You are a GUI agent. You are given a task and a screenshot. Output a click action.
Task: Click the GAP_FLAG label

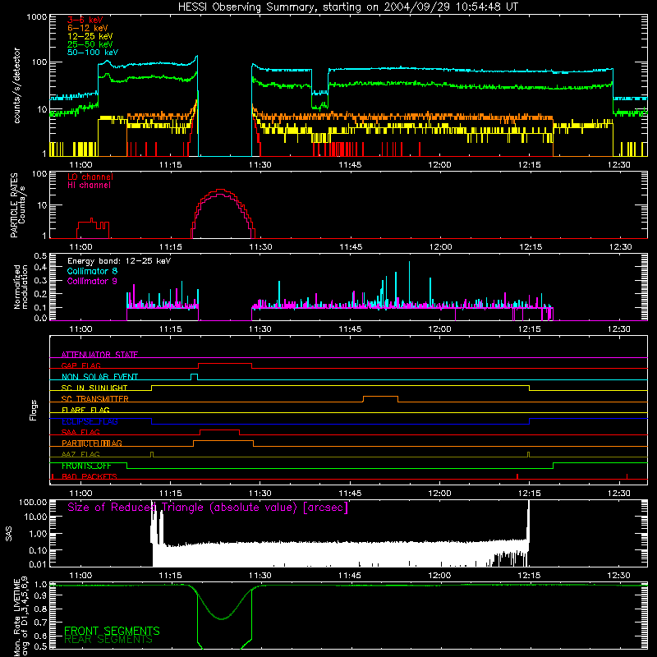80,365
